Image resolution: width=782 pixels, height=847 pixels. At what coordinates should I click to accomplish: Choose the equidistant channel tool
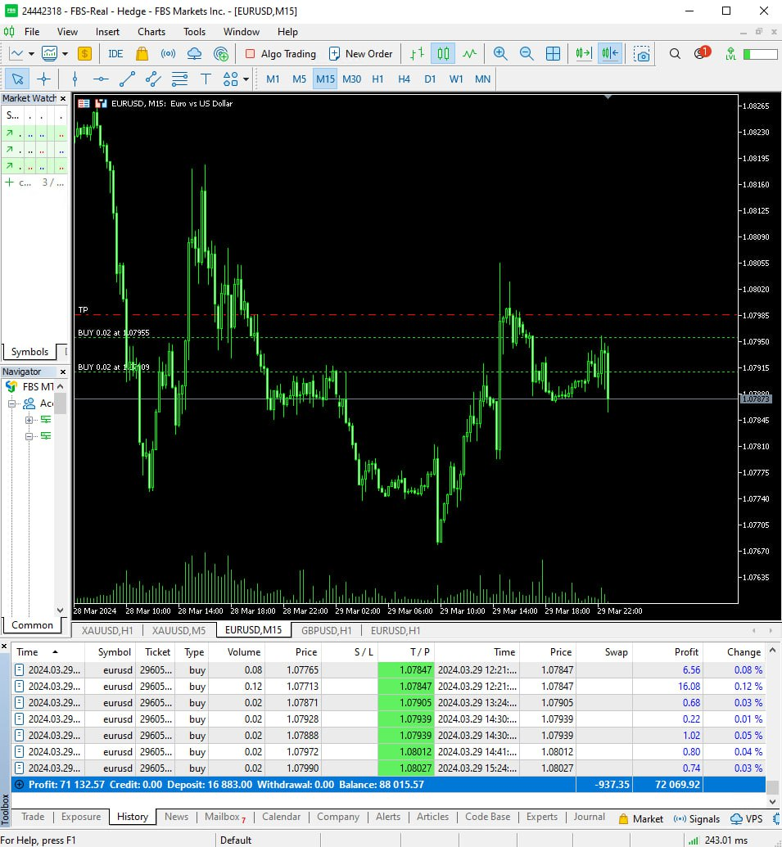(153, 79)
